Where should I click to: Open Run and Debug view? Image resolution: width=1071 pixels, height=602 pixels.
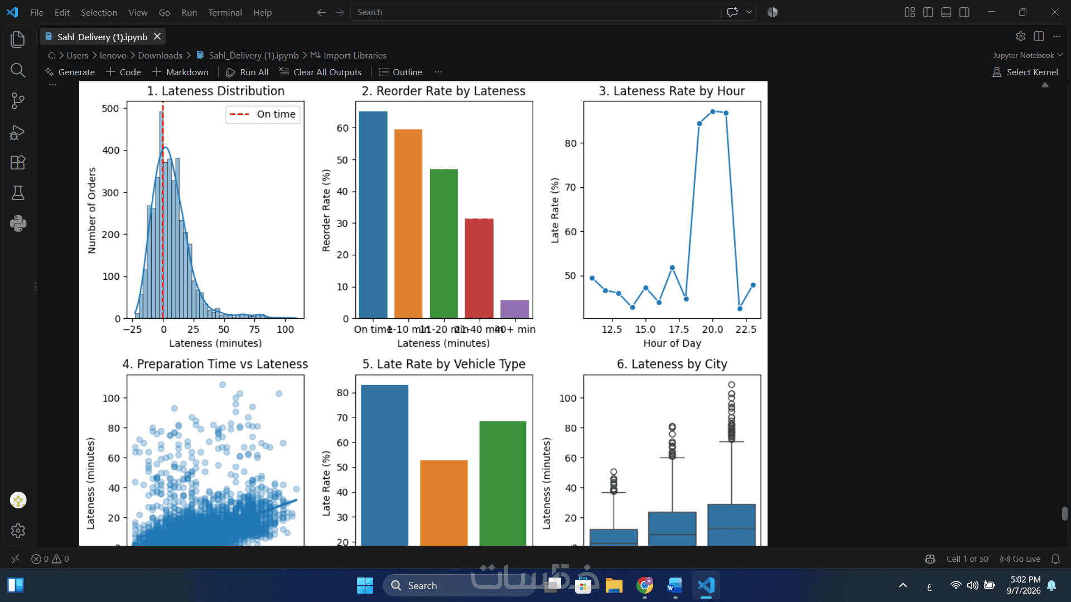pyautogui.click(x=18, y=132)
